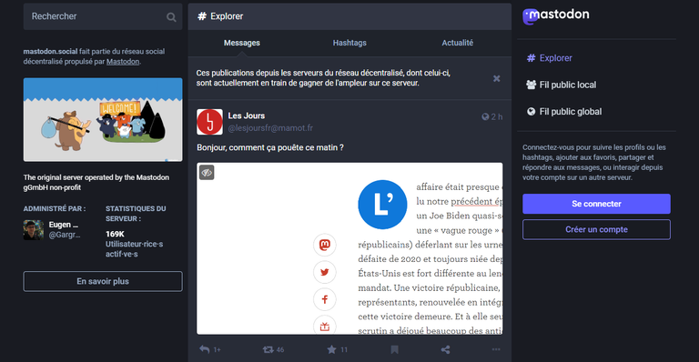699x362 pixels.
Task: Open Les Jours profile avatar
Action: tap(209, 122)
